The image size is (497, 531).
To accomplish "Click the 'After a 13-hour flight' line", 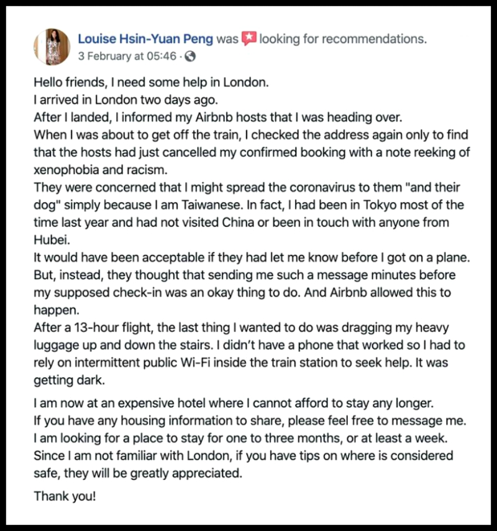I will tap(241, 328).
